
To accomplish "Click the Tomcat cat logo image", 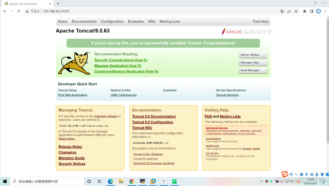I will click(x=74, y=63).
